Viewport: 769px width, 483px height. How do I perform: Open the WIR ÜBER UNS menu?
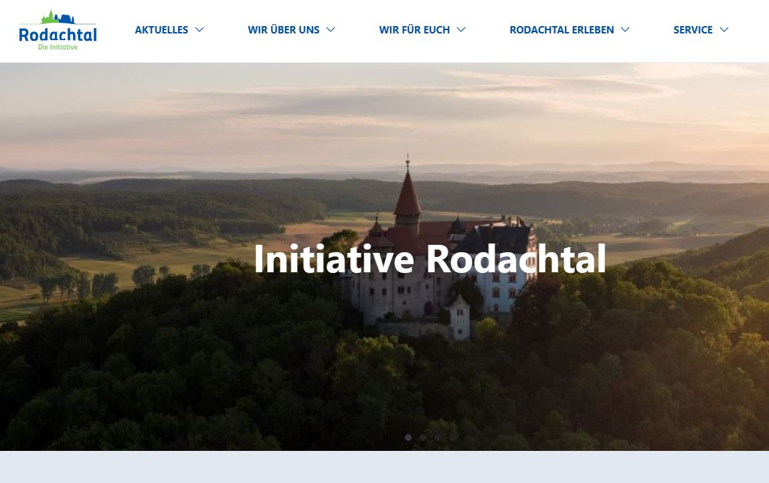coord(284,30)
